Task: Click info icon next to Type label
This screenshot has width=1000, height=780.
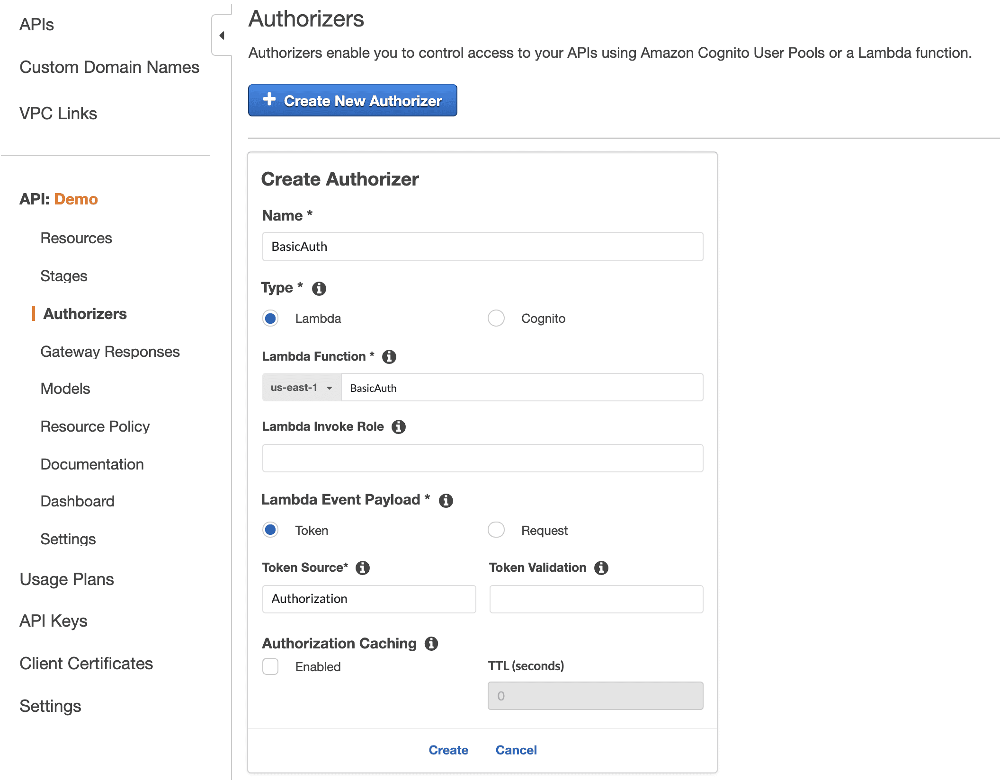Action: point(319,288)
